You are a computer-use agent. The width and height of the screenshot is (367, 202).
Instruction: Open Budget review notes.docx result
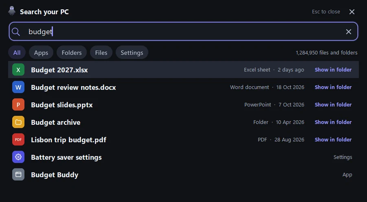pos(183,87)
